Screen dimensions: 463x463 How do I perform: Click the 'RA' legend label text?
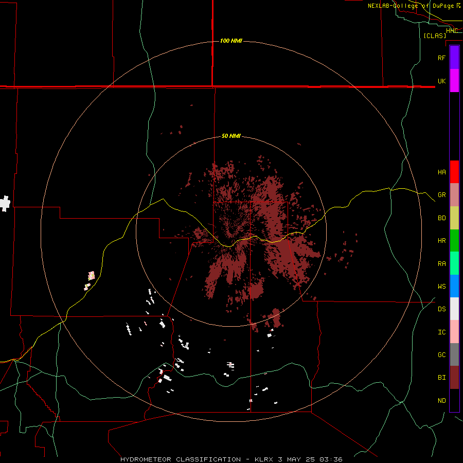pyautogui.click(x=441, y=264)
